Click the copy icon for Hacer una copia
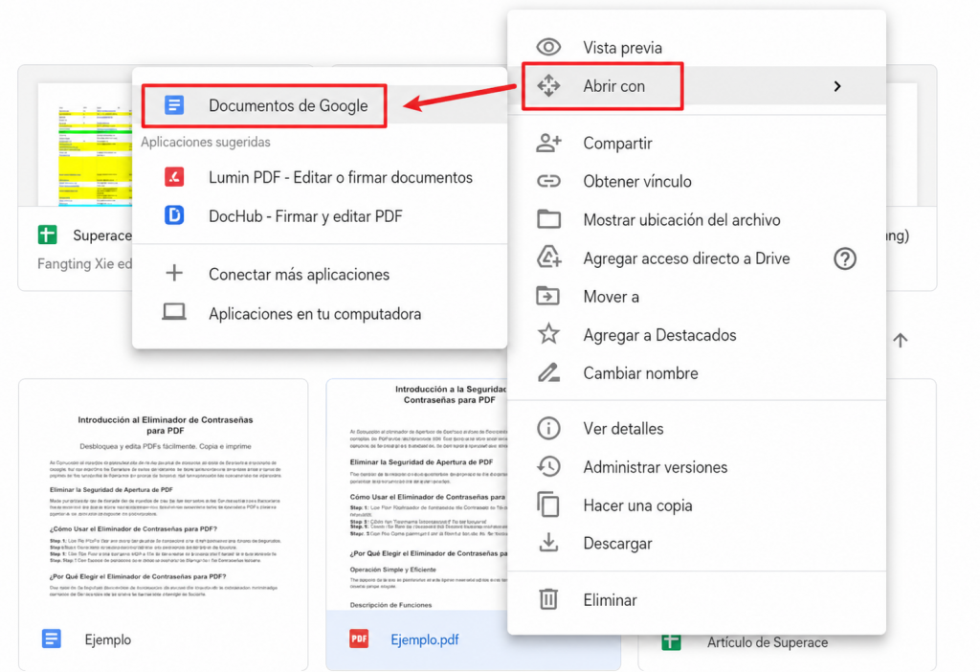980x672 pixels. click(x=548, y=504)
